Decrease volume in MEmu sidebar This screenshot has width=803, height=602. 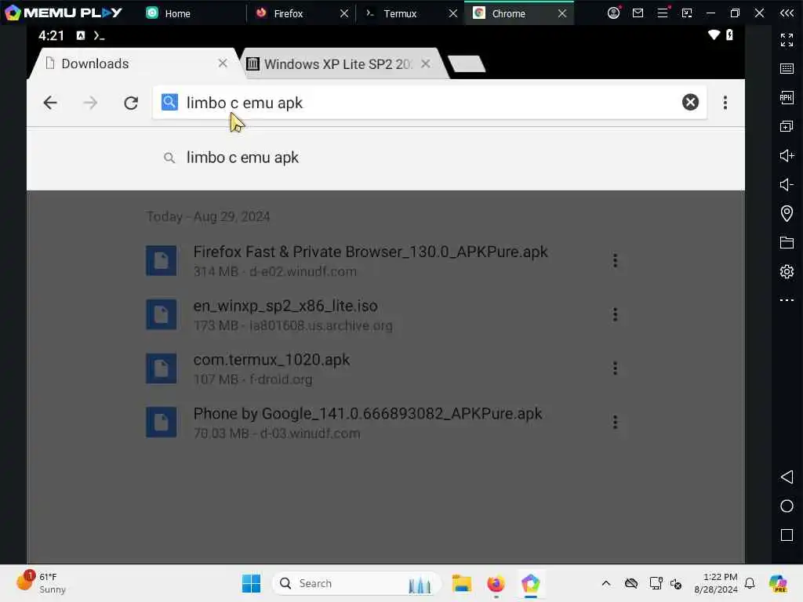[x=787, y=184]
